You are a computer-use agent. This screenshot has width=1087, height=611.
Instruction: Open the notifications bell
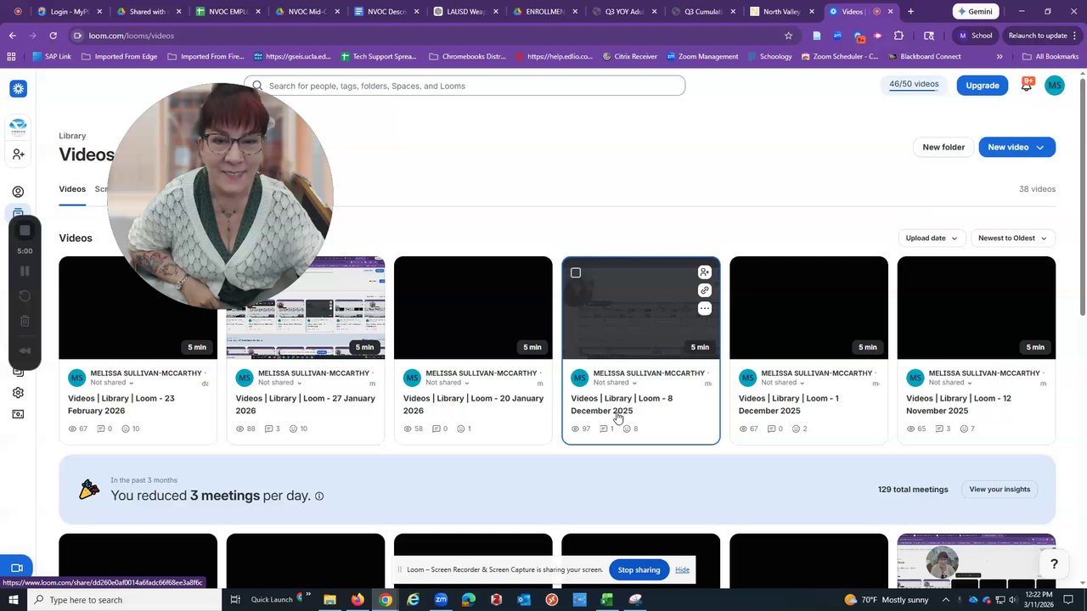[x=1026, y=85]
